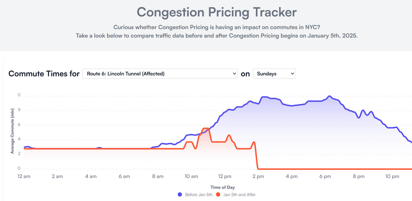Viewport: 412px width, 201px height.
Task: Click the 0 value on the y-axis
Action: pos(19,169)
